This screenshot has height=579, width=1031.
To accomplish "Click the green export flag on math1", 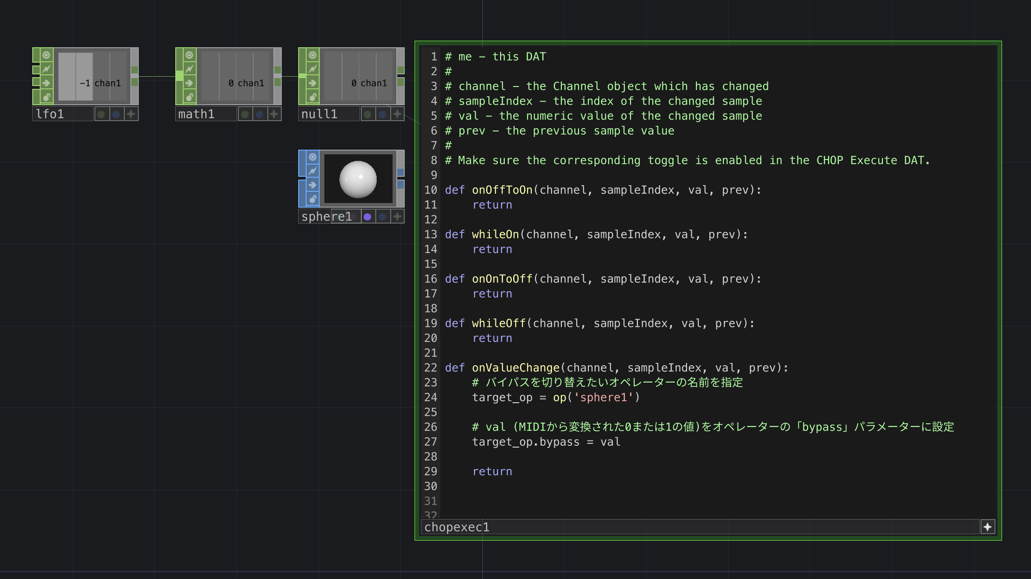I will [244, 114].
